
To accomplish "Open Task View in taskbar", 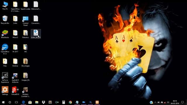I will click(16, 102).
